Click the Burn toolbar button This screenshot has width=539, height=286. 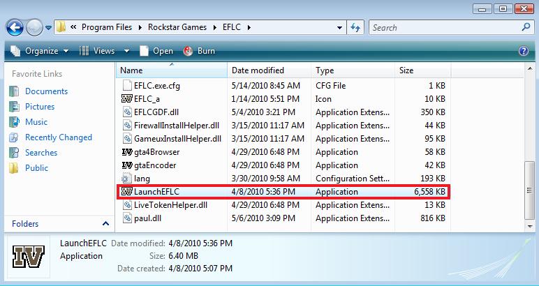click(200, 51)
